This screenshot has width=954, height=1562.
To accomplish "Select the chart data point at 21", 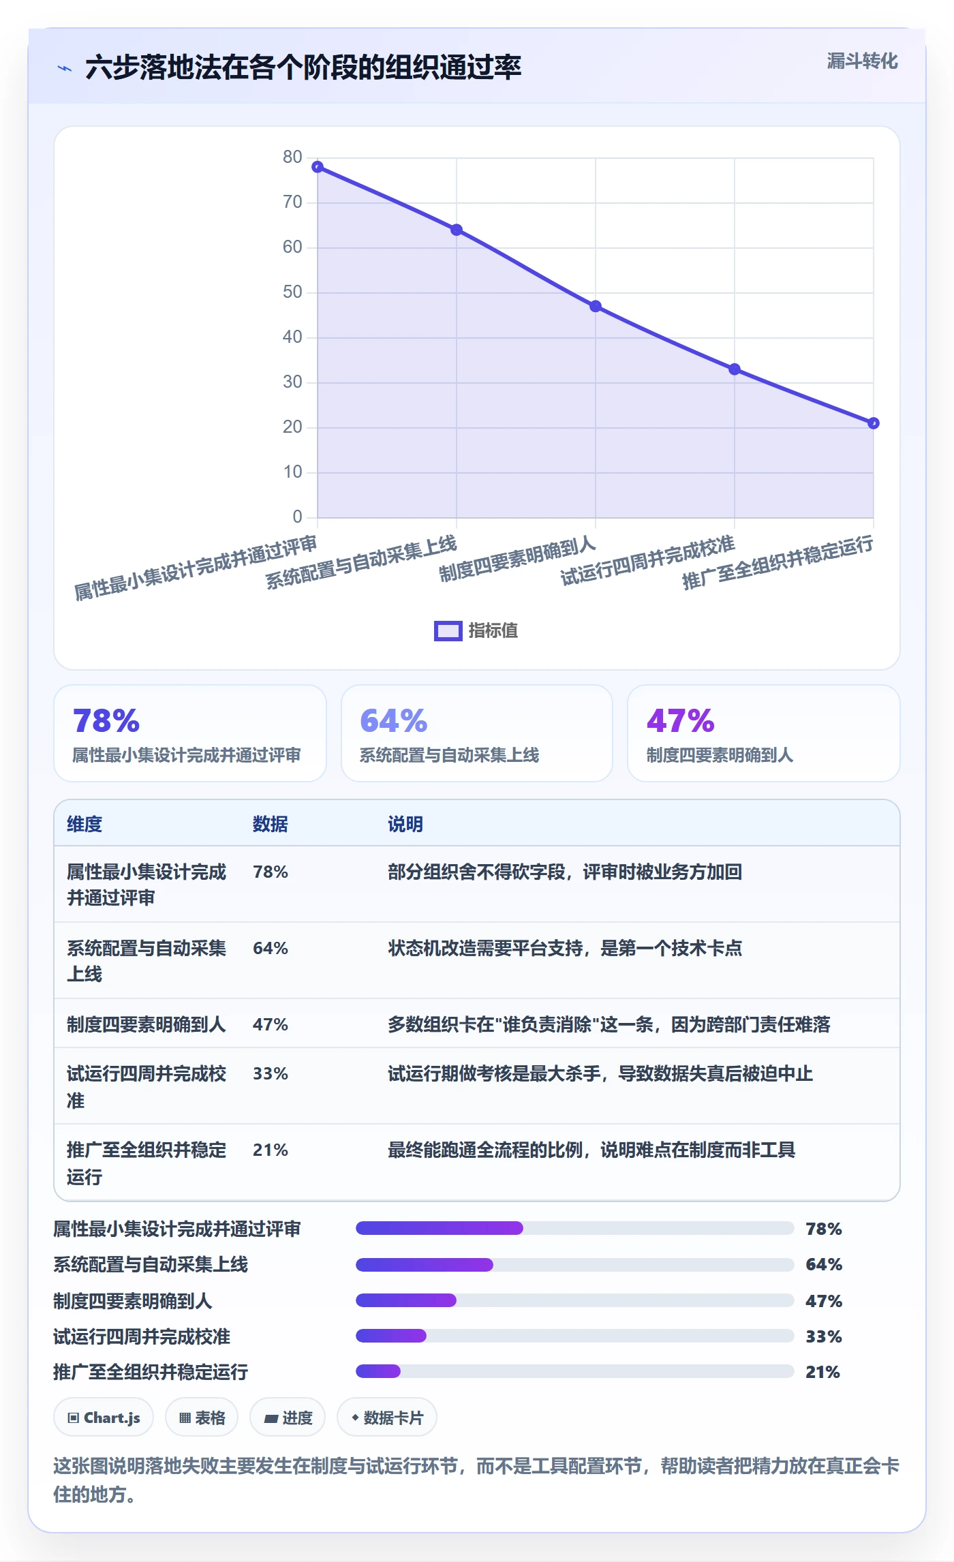I will pyautogui.click(x=874, y=423).
